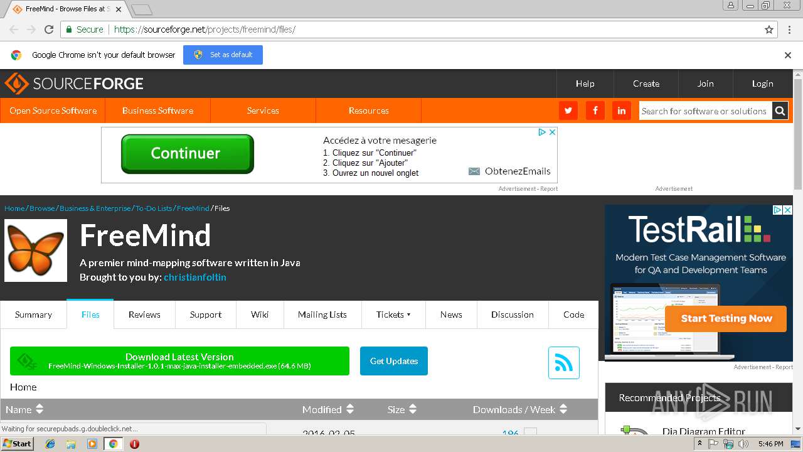Click the green Continuer ad button

pos(187,154)
